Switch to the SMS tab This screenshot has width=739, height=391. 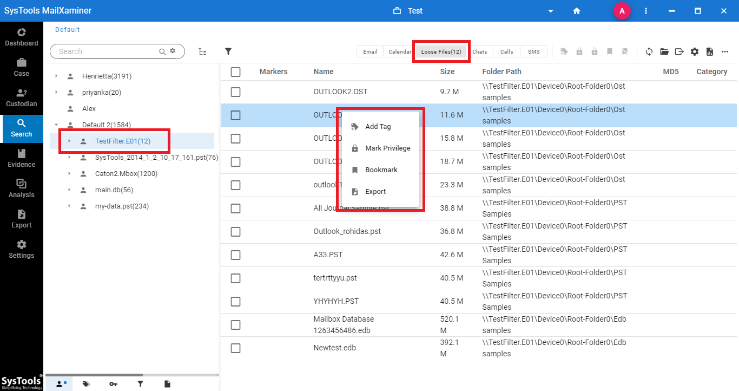[534, 51]
